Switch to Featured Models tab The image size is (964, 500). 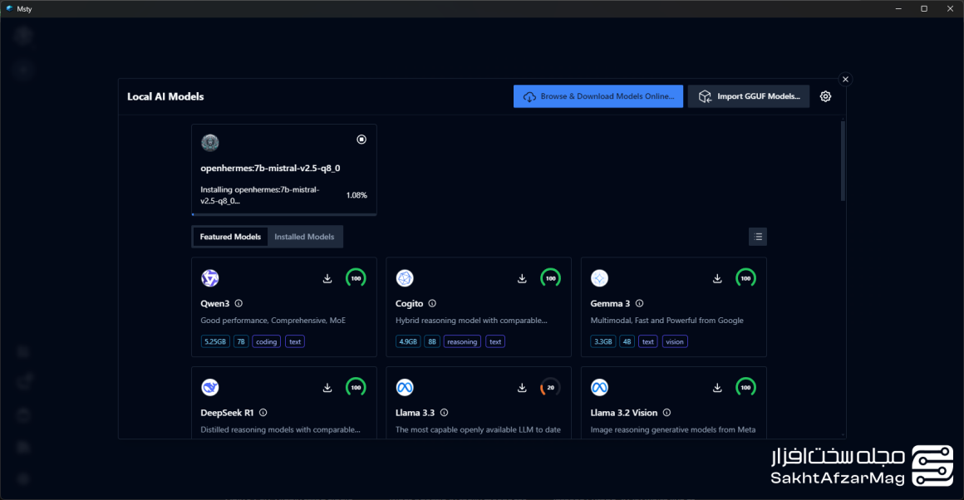coord(230,237)
